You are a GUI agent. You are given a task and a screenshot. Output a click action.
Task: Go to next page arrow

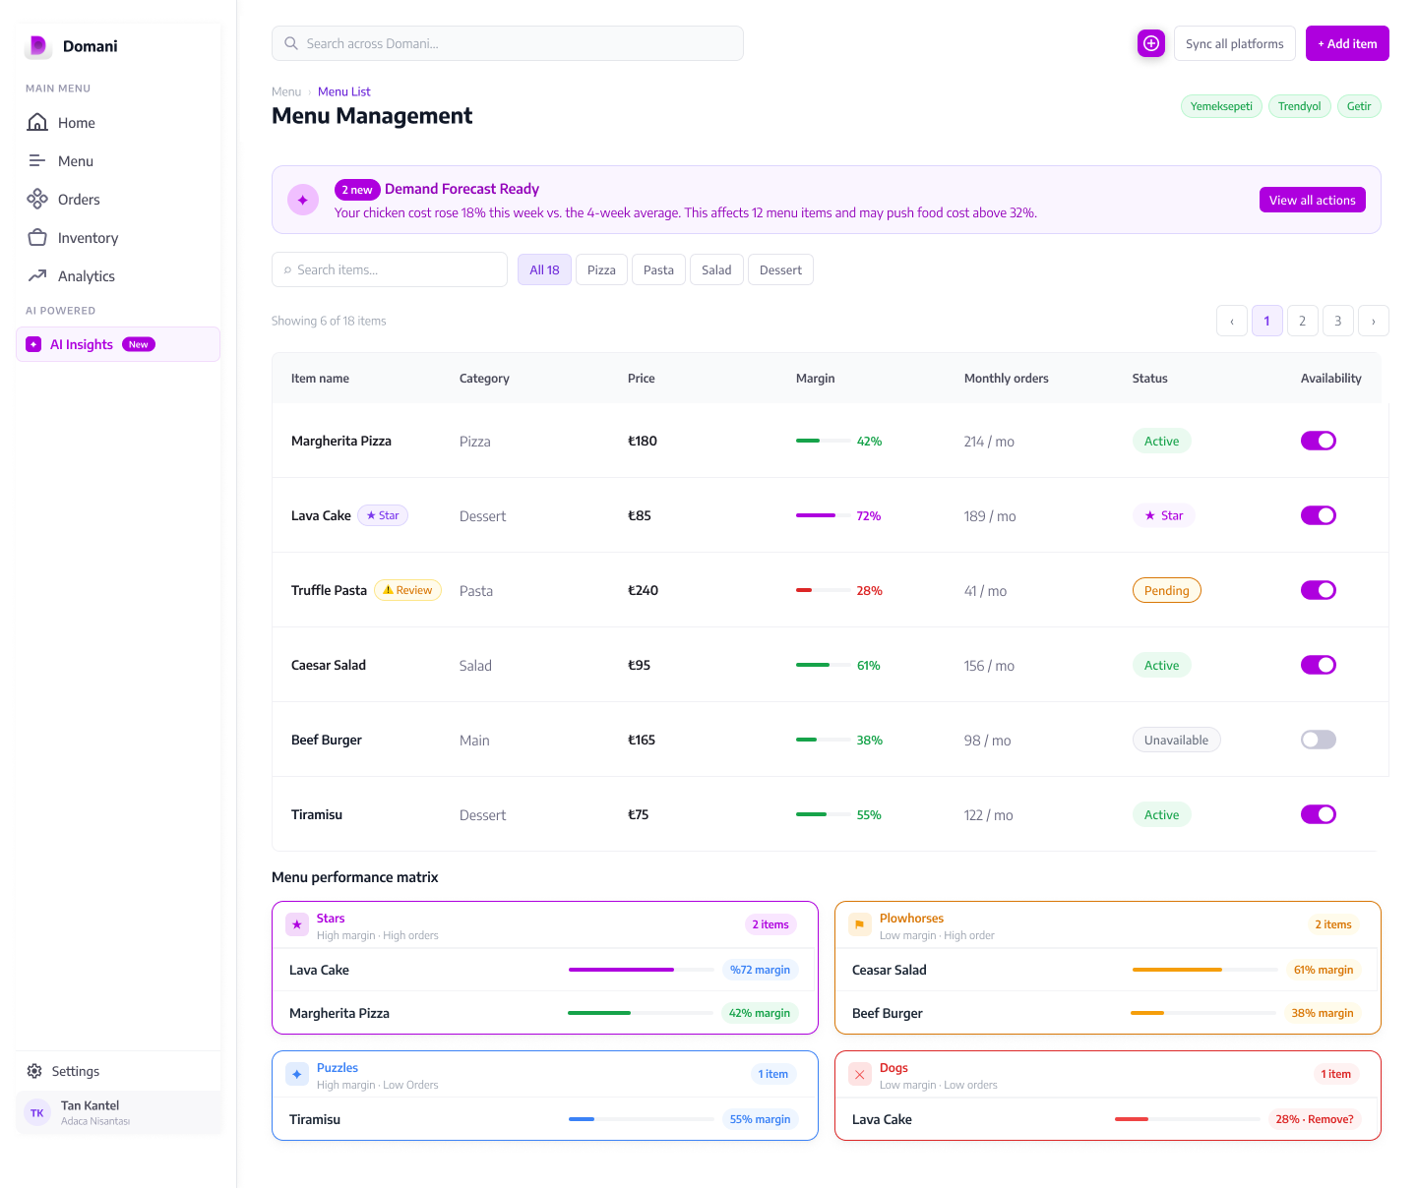click(x=1374, y=321)
